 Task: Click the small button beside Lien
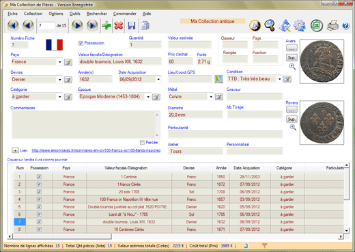15,150
